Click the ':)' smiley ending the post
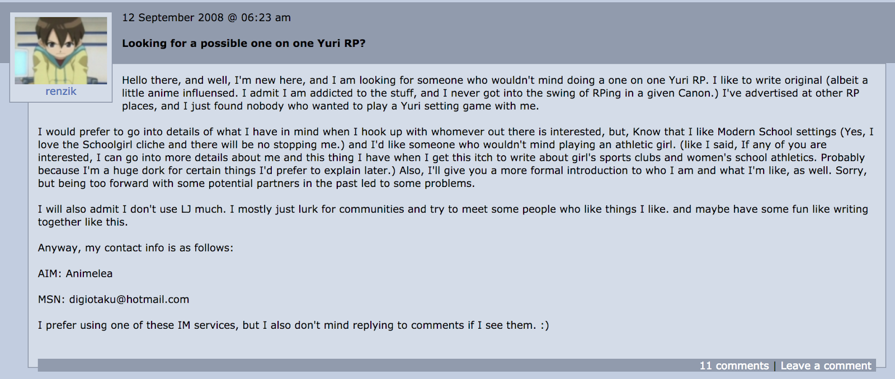 544,325
